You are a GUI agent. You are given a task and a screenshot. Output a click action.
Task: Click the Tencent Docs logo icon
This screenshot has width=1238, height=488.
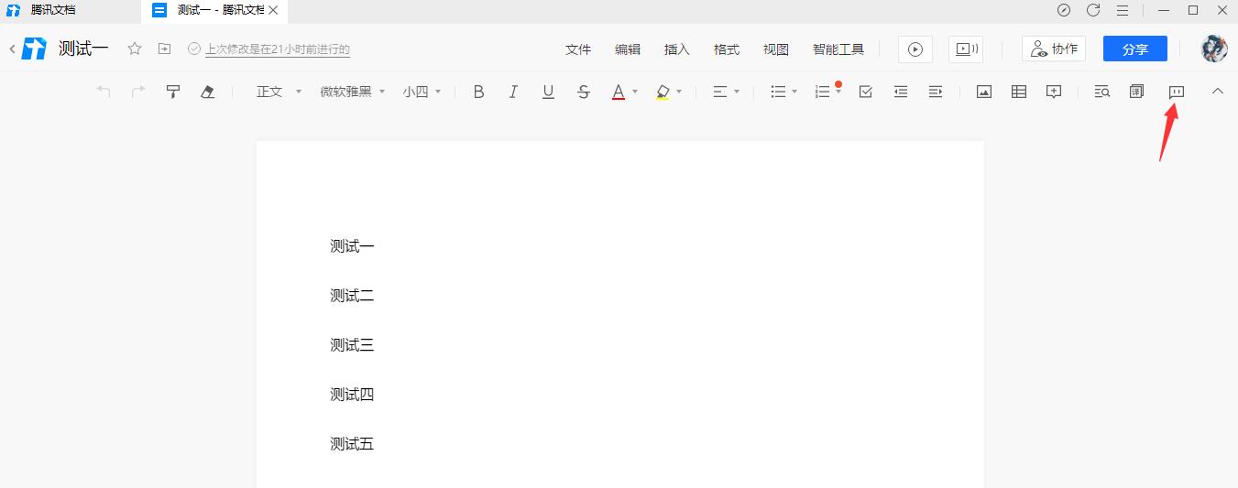tap(34, 49)
